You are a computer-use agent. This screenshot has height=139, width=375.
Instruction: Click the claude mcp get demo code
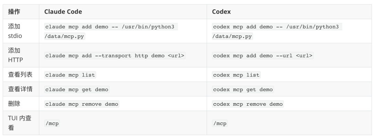[77, 89]
